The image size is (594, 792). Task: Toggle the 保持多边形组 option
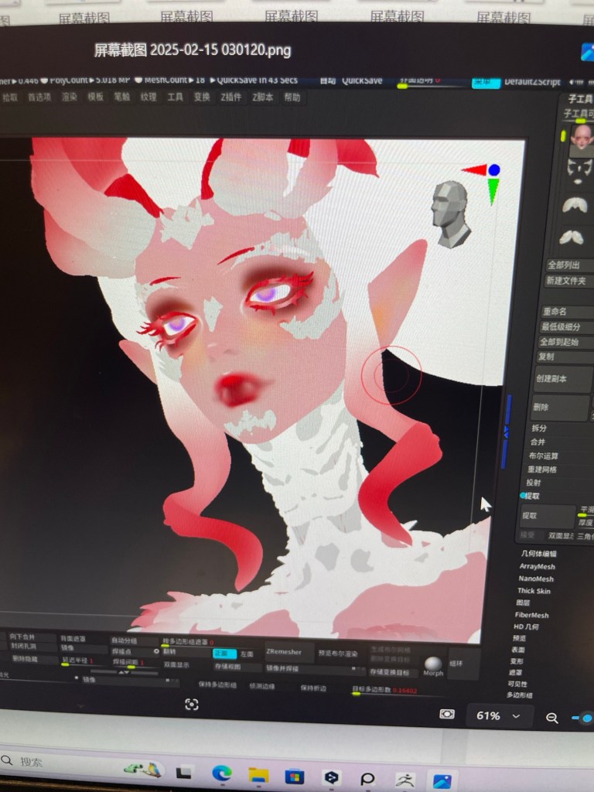(x=217, y=684)
